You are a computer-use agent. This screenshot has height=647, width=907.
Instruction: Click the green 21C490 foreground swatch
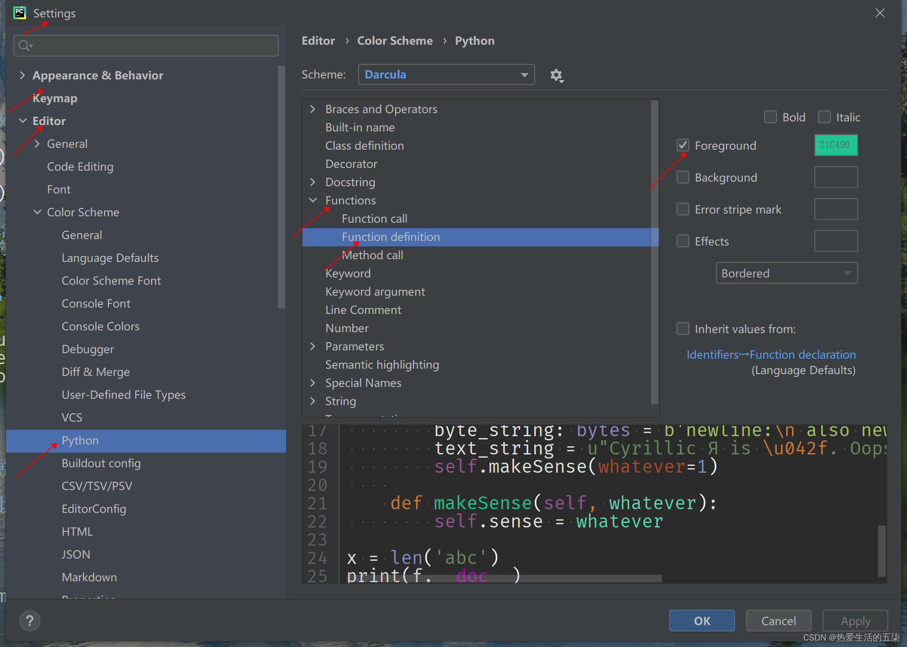pos(835,145)
